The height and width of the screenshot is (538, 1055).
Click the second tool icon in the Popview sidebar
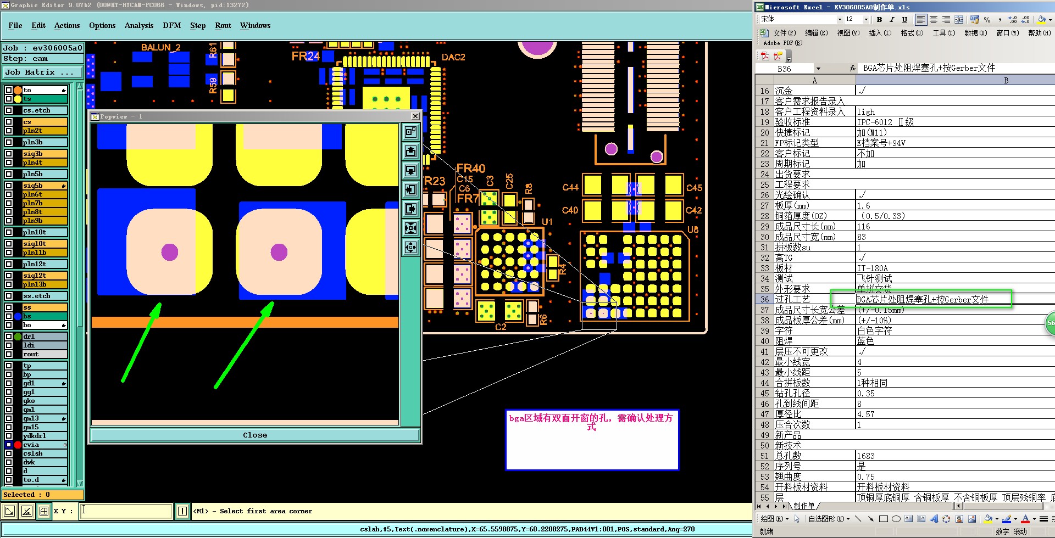coord(410,151)
